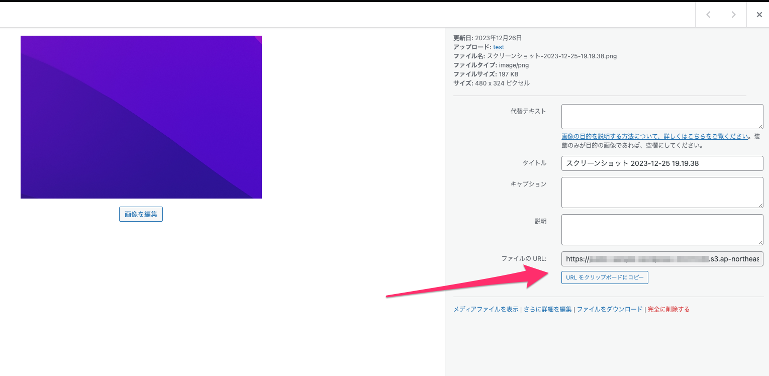Click inside the 説明 description textarea

[x=661, y=229]
